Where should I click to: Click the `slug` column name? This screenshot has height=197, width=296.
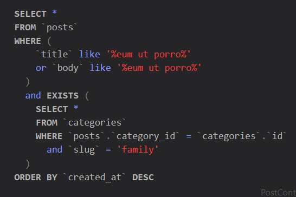pos(84,150)
